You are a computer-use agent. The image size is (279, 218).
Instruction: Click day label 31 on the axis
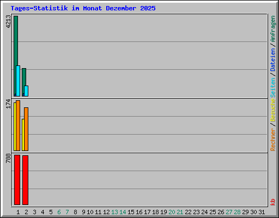click(262, 212)
